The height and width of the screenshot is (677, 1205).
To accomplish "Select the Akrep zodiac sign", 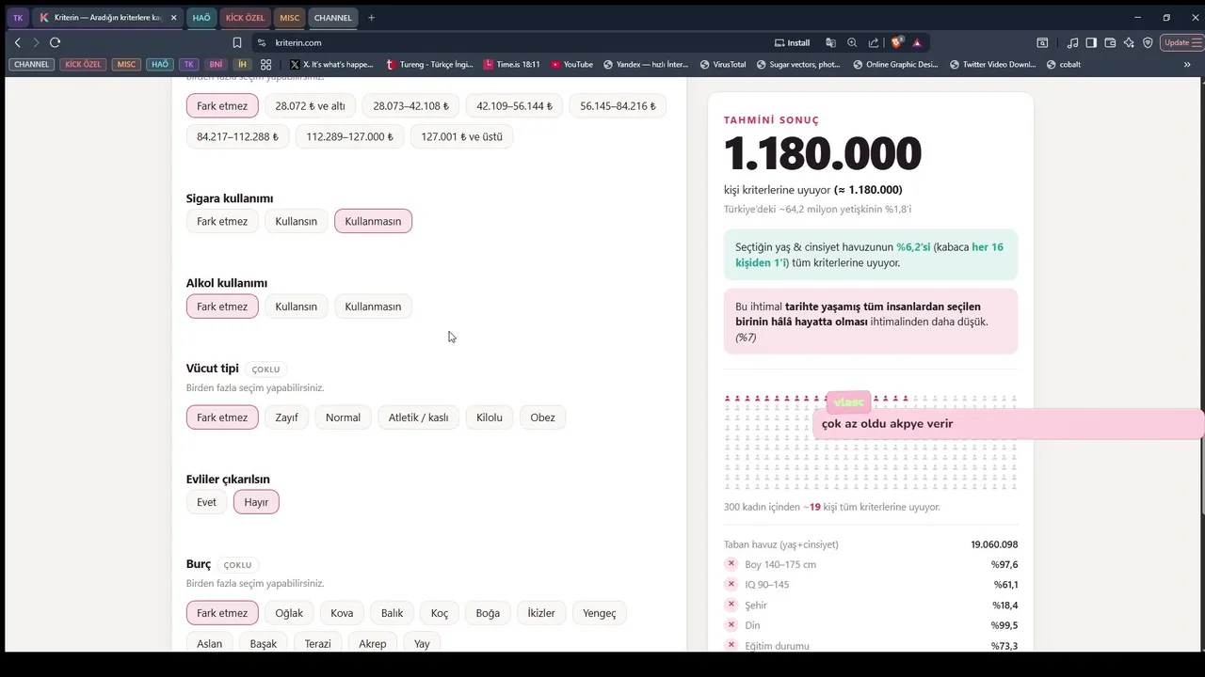I will click(x=373, y=644).
